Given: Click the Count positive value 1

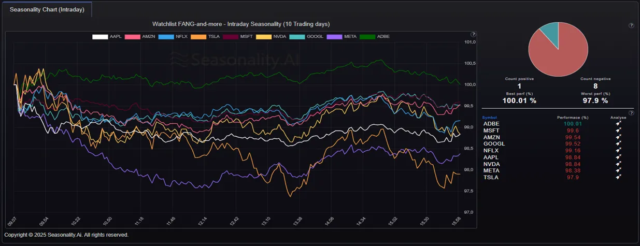Looking at the screenshot, I should pyautogui.click(x=519, y=86).
